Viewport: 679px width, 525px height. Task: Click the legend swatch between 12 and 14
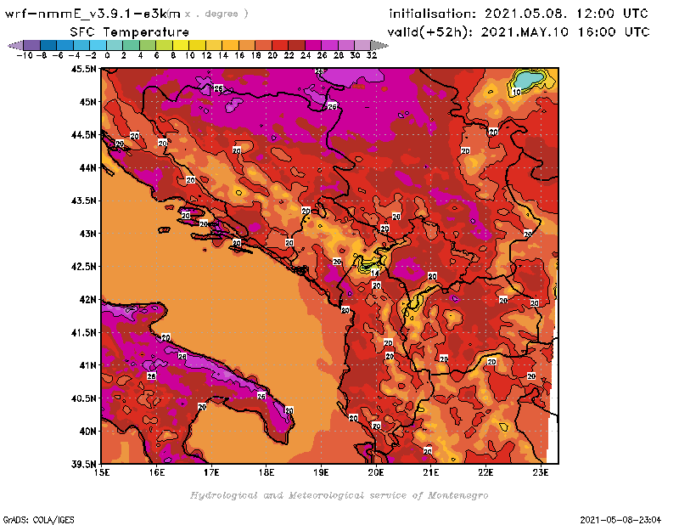tap(214, 45)
